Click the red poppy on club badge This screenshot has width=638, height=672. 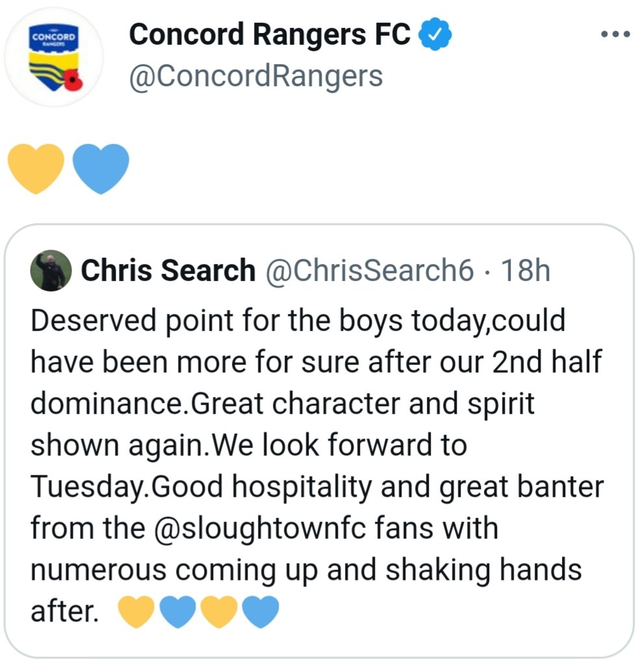[75, 80]
